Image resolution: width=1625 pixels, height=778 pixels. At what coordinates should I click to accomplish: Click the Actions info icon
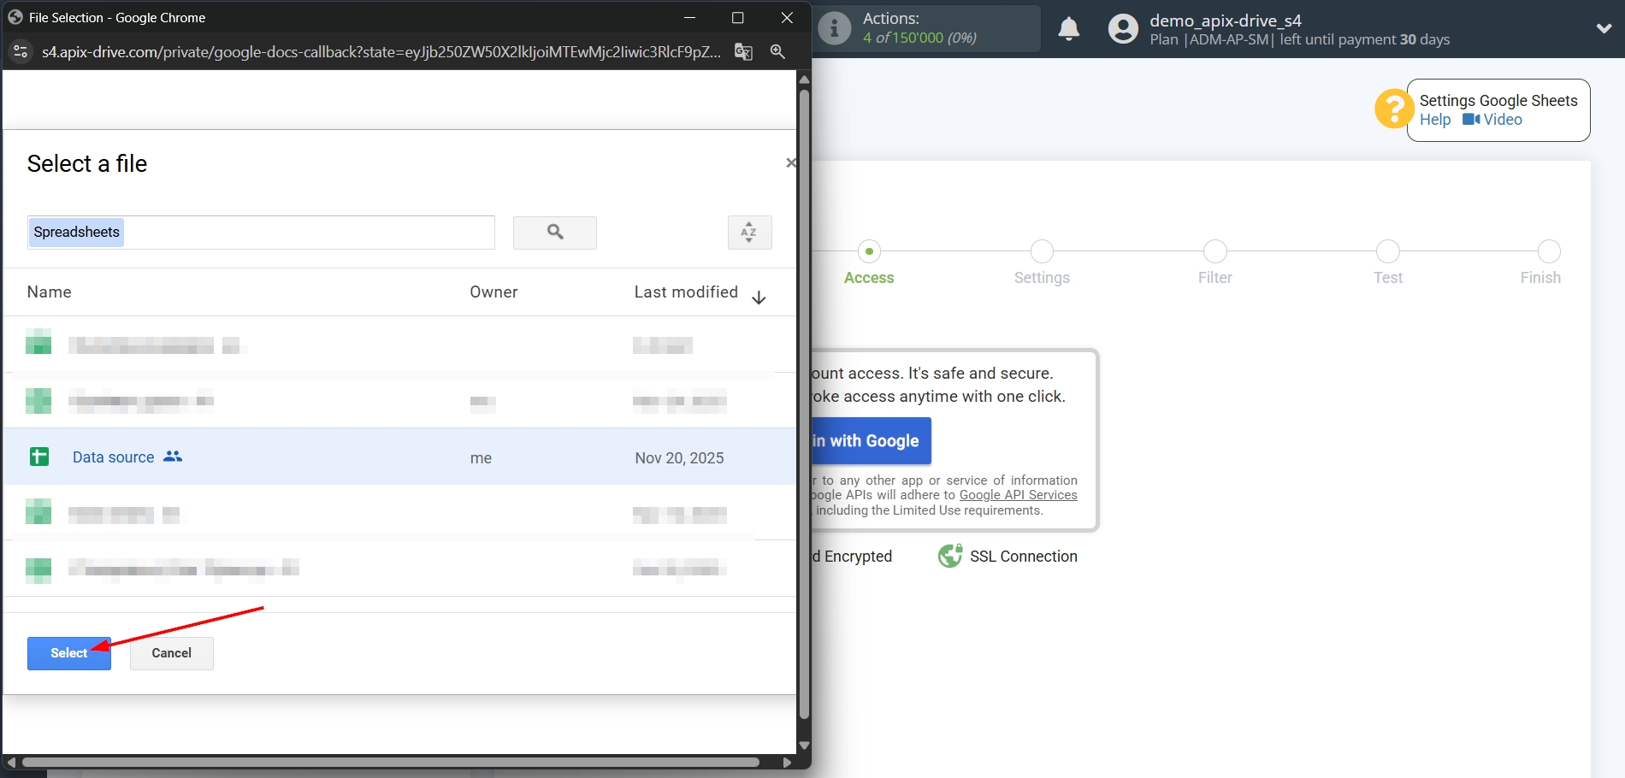pyautogui.click(x=833, y=28)
